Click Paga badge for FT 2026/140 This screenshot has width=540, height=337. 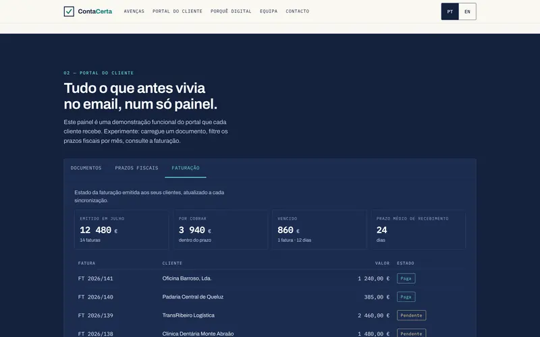406,297
